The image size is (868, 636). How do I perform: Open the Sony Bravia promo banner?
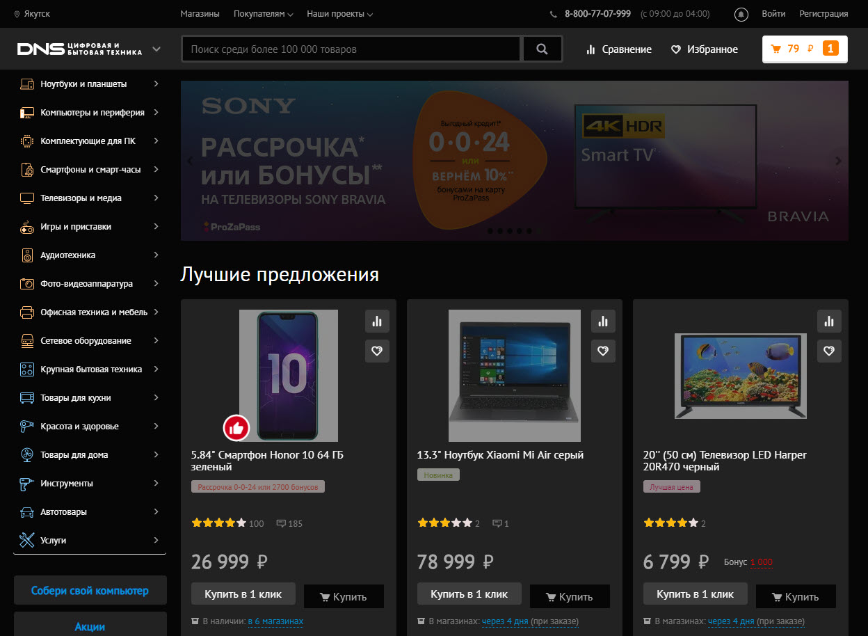(x=514, y=161)
